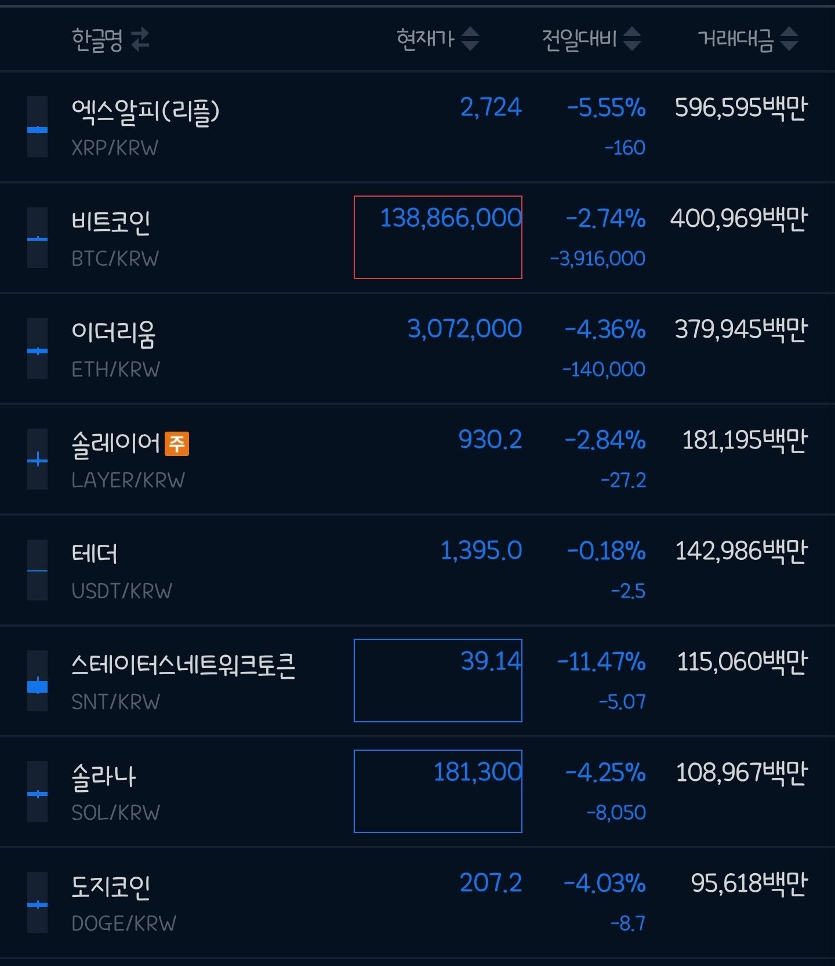Click Bitcoin price 138,866,000
This screenshot has height=966, width=835.
point(451,218)
